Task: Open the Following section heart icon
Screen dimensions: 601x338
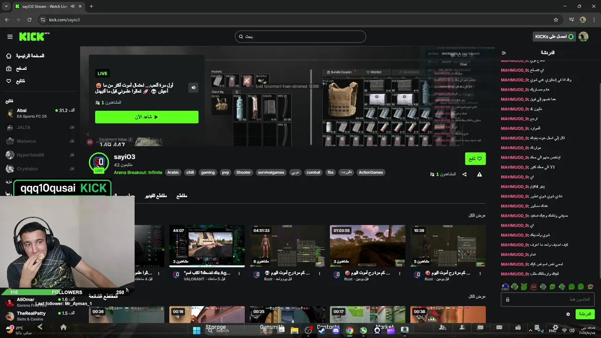Action: click(8, 81)
